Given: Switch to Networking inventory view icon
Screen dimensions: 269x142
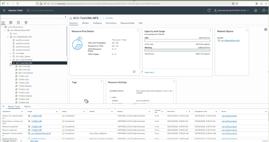Looking at the screenshot, I should pos(26,23).
